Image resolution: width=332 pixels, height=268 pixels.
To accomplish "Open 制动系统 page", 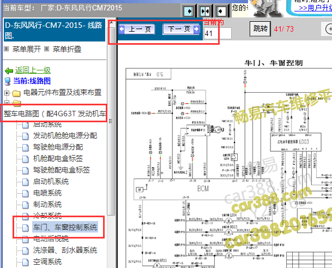I will (47, 204).
